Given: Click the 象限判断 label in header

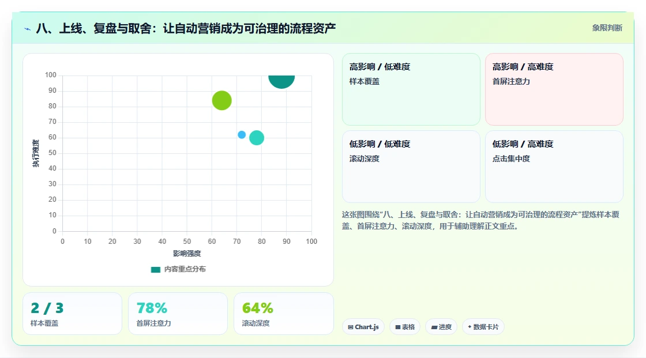Looking at the screenshot, I should 607,28.
